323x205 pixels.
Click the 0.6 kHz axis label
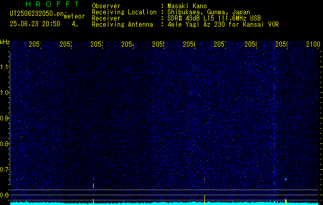click(4, 195)
